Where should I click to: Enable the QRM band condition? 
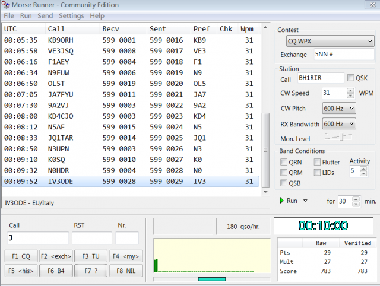pyautogui.click(x=284, y=173)
